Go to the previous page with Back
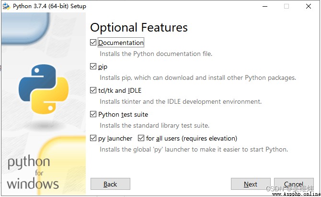The height and width of the screenshot is (197, 321). pos(110,184)
